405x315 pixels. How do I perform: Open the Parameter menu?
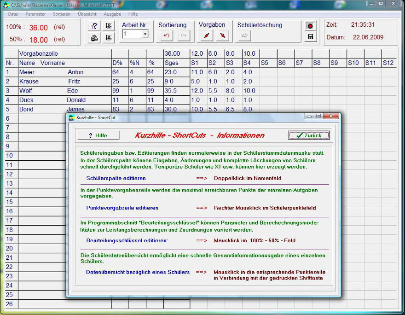35,14
